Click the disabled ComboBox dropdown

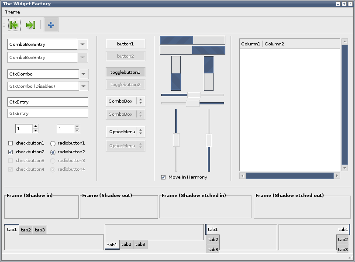click(x=125, y=114)
